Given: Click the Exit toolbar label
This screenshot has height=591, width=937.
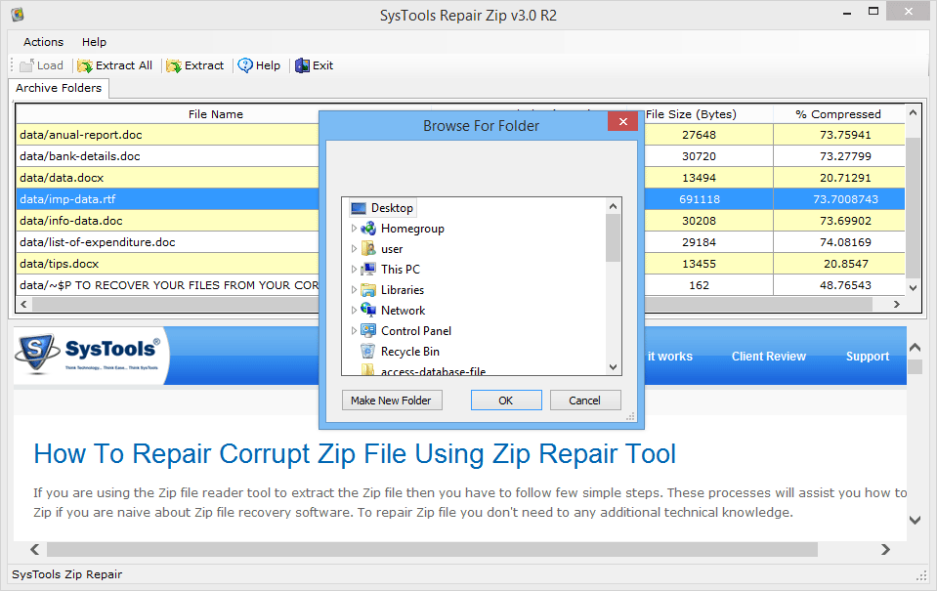Looking at the screenshot, I should click(x=322, y=65).
